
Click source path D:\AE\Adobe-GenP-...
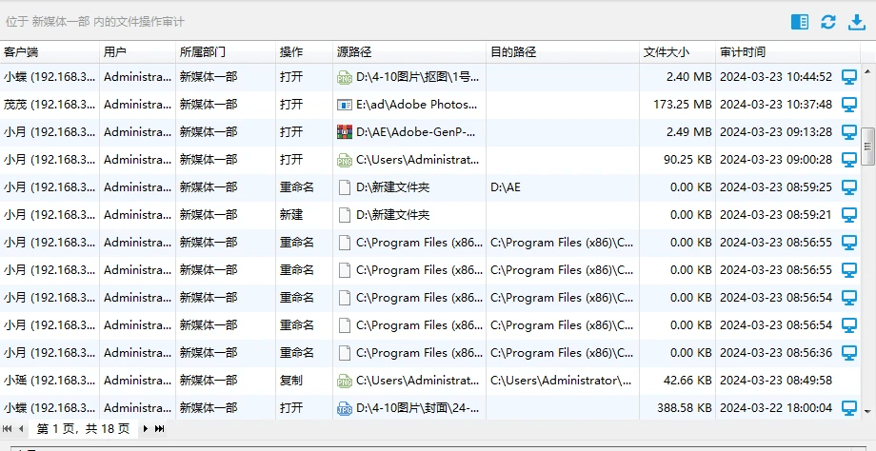pos(417,132)
